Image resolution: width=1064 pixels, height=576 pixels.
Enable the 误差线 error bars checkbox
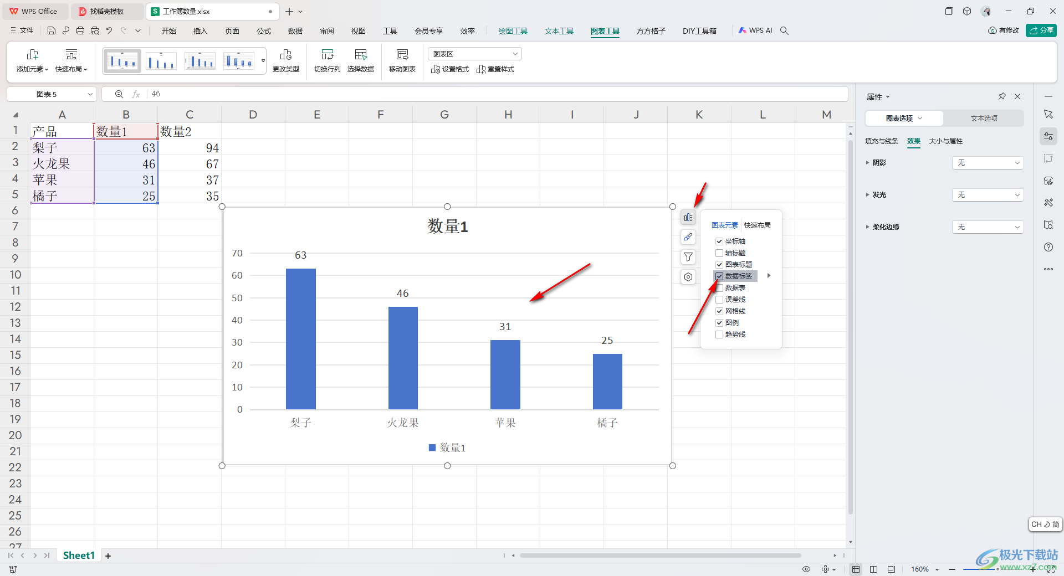[x=719, y=300]
